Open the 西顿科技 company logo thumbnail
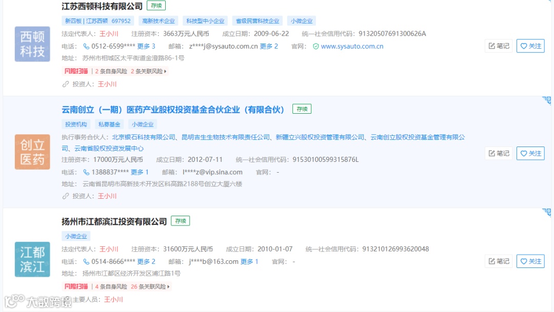 click(32, 44)
